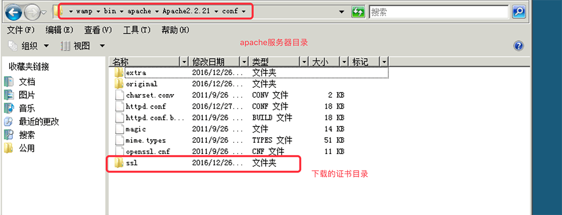Screen dimensions: 562x215
Task: Click the 视图 toolbar button
Action: (76, 46)
